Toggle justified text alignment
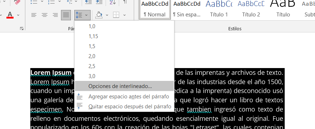 (x=66, y=15)
